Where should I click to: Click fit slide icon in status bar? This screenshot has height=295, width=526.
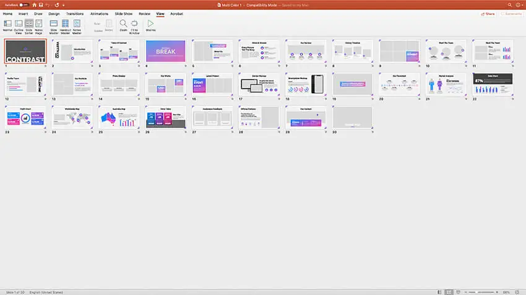click(x=517, y=293)
